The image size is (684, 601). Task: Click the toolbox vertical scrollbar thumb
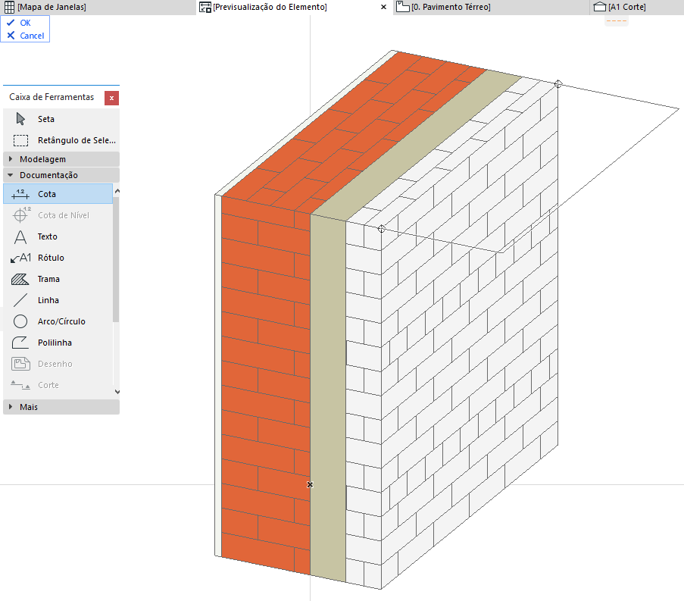116,259
